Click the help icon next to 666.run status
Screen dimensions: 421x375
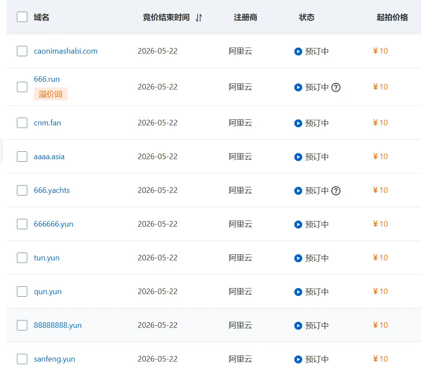336,87
